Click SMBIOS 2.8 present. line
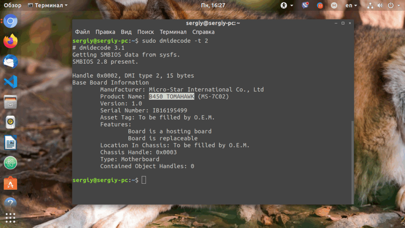 pos(105,61)
